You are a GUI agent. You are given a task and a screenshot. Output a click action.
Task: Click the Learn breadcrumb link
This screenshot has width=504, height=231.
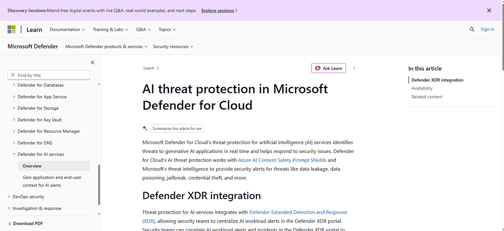[148, 68]
